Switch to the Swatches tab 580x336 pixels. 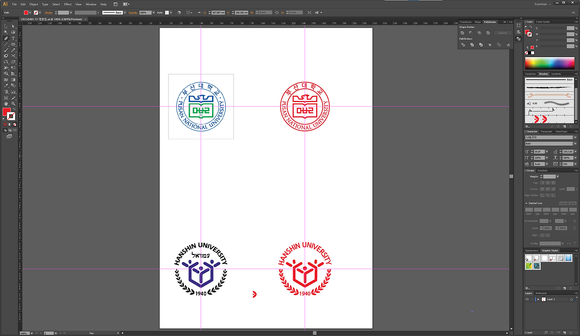(531, 74)
